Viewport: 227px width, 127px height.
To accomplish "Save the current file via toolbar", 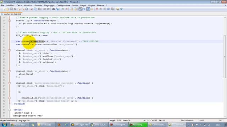I will 11,9.
